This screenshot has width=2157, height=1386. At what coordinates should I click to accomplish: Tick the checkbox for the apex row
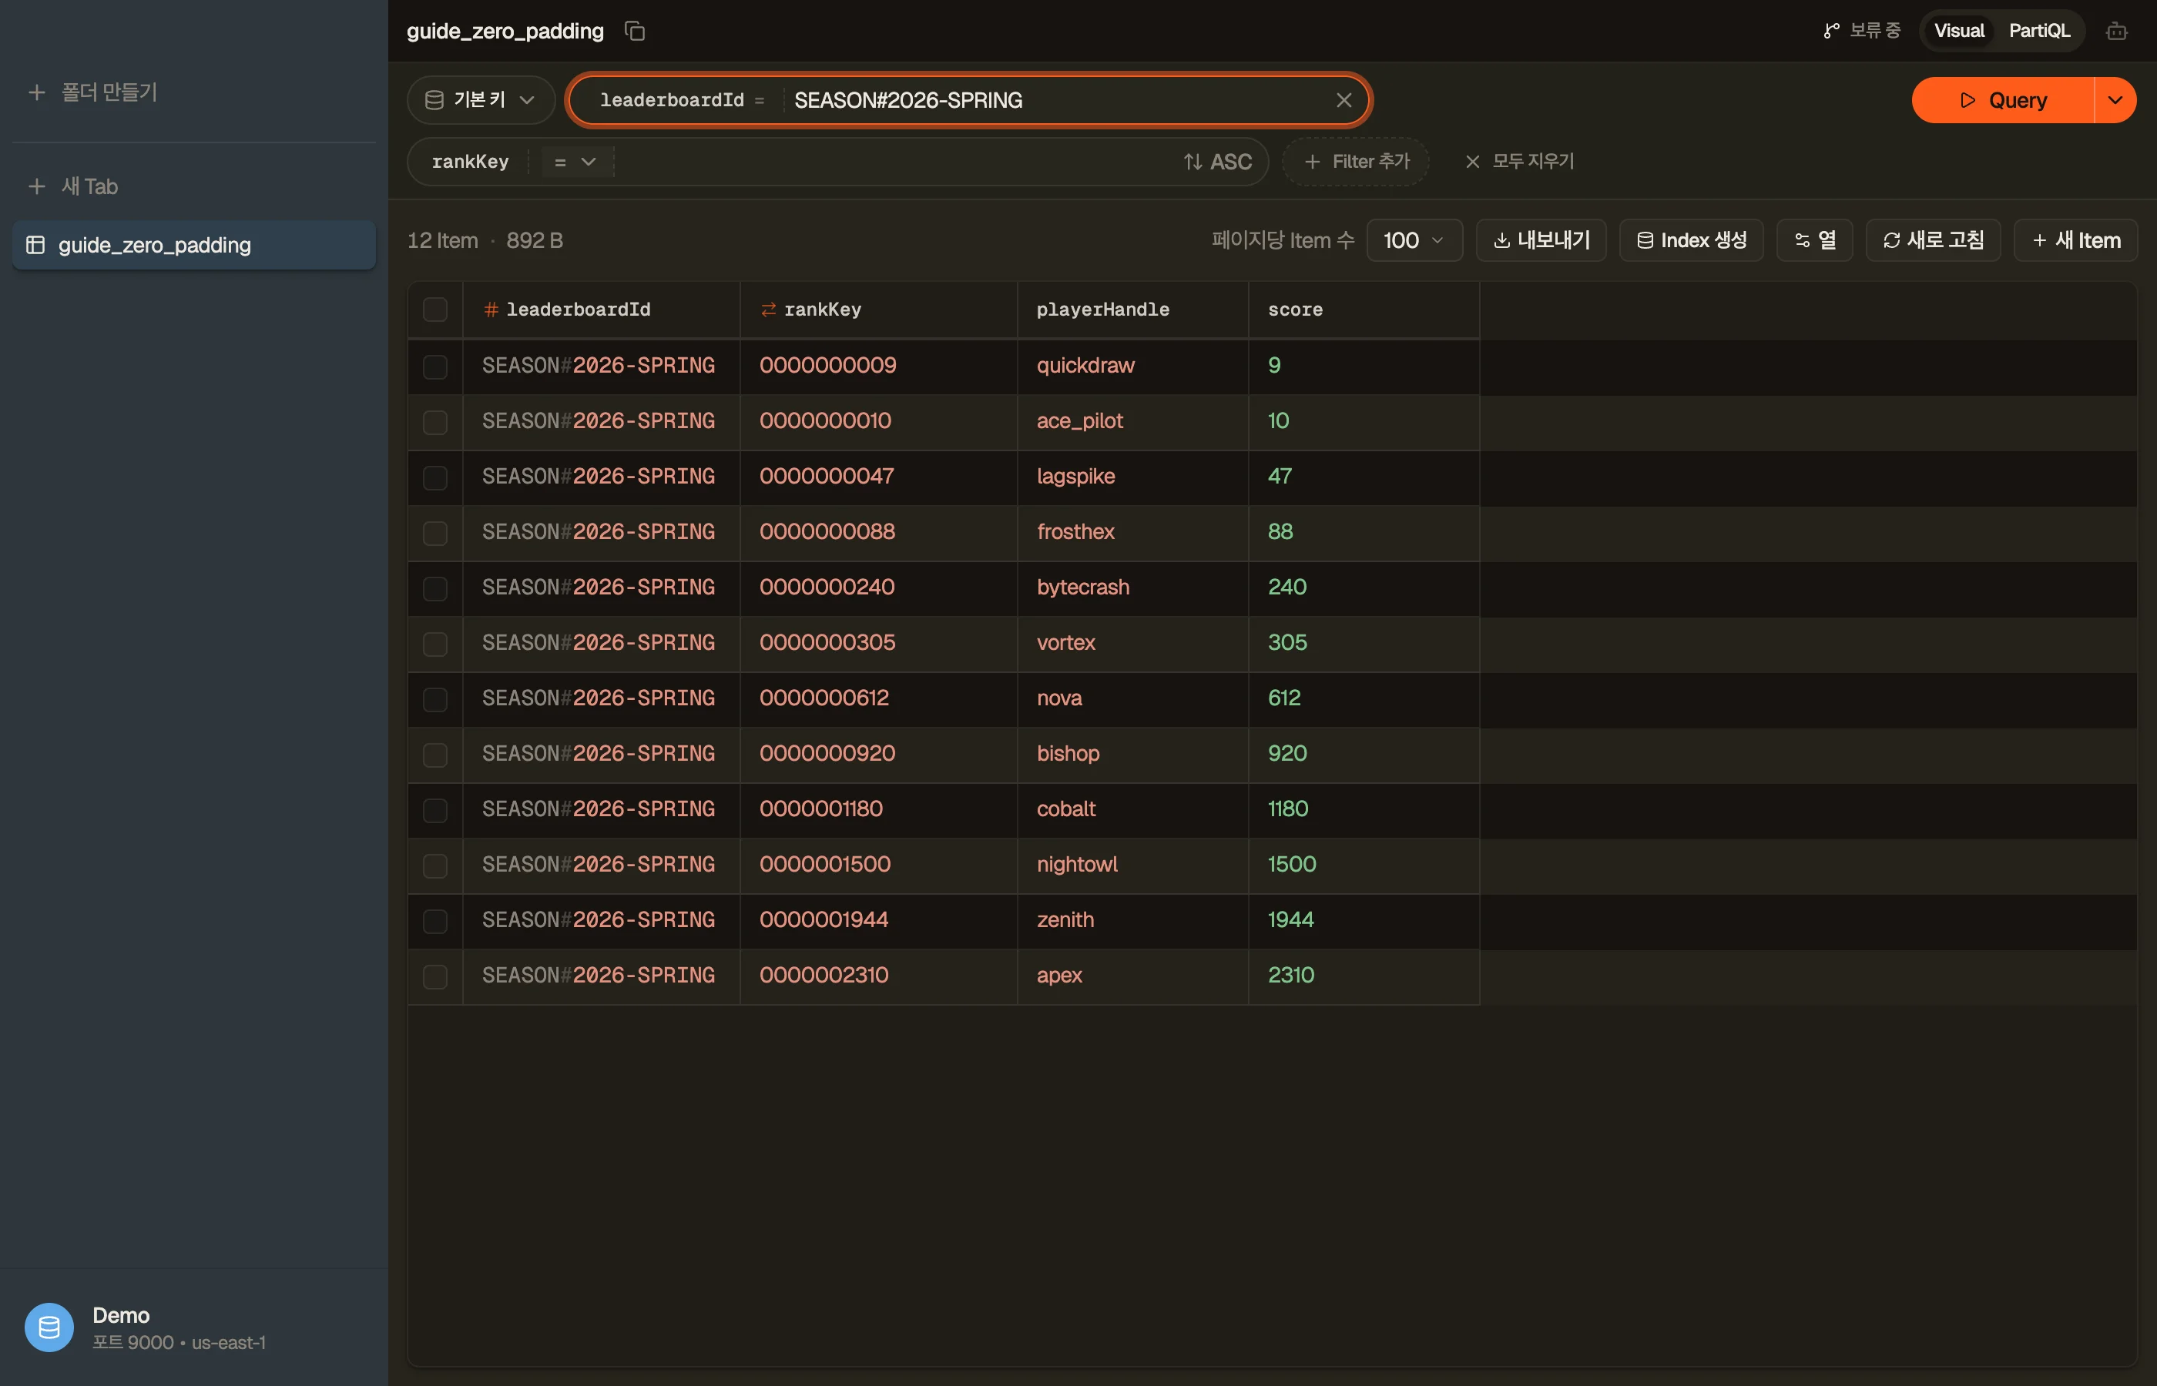[434, 976]
